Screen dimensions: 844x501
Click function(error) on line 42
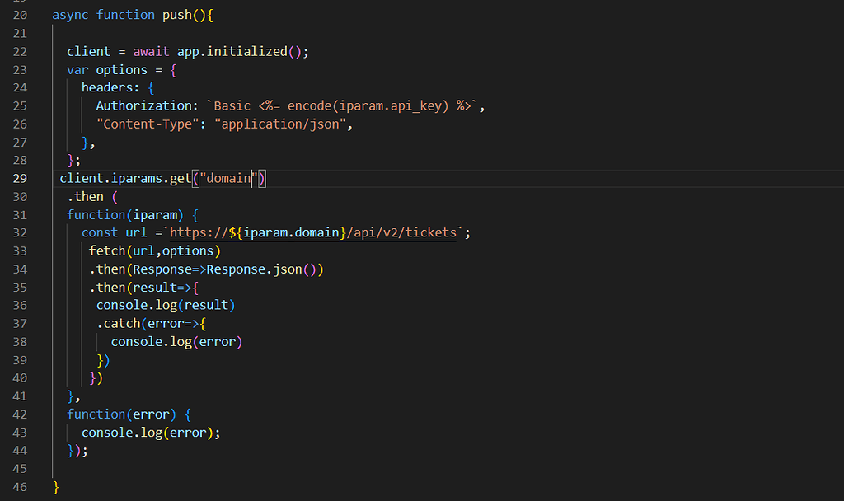[x=121, y=414]
